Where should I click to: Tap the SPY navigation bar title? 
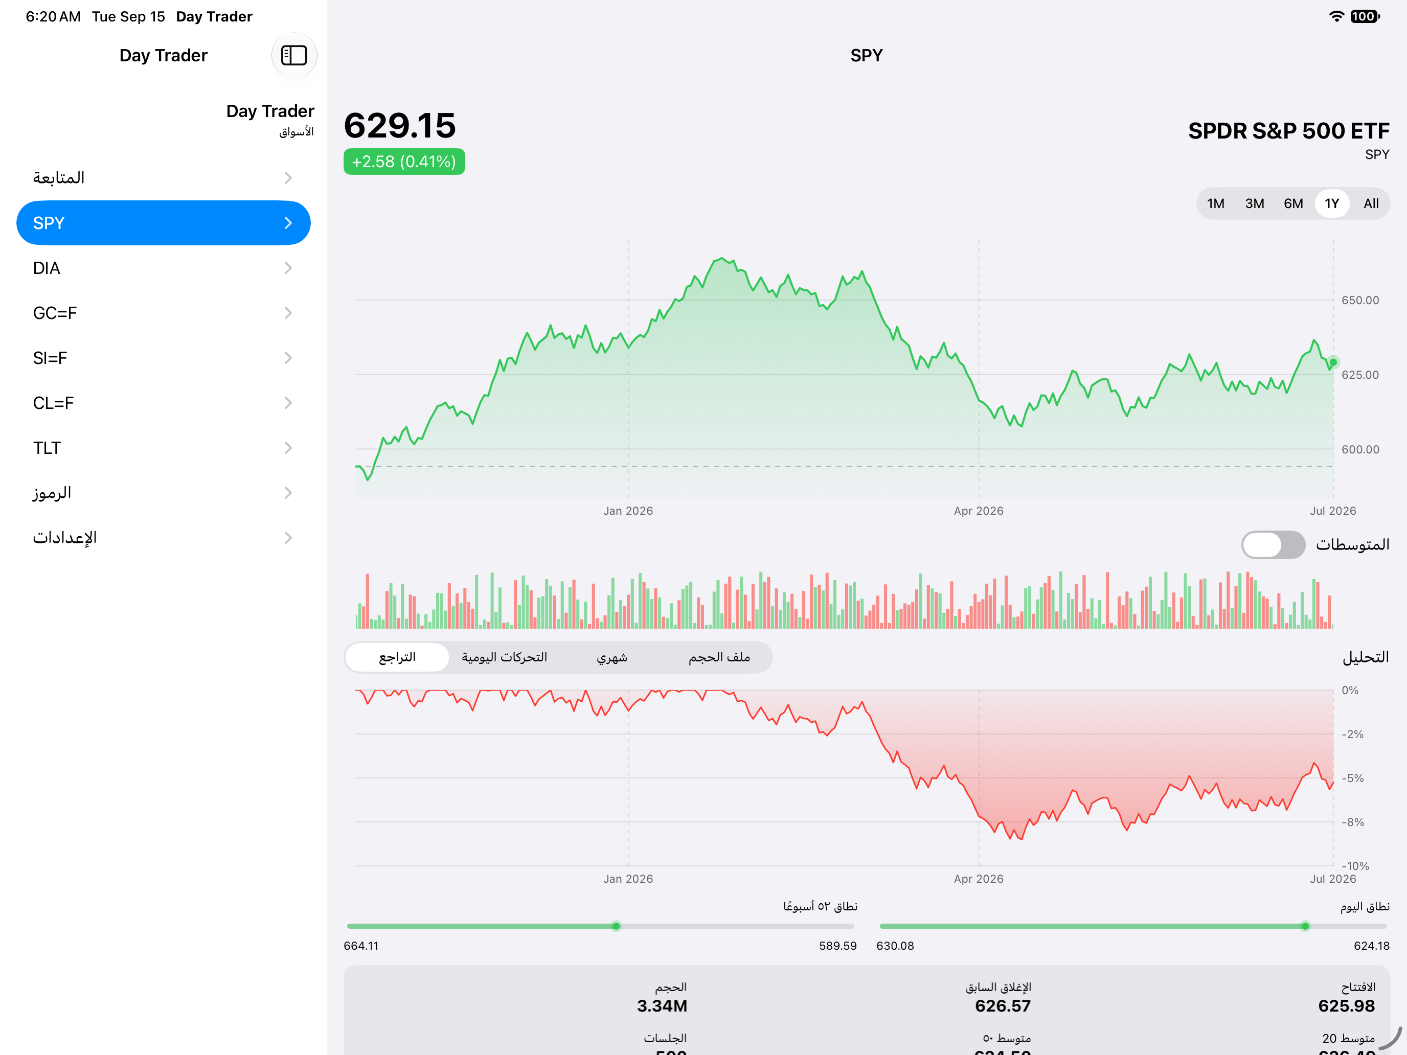point(866,55)
